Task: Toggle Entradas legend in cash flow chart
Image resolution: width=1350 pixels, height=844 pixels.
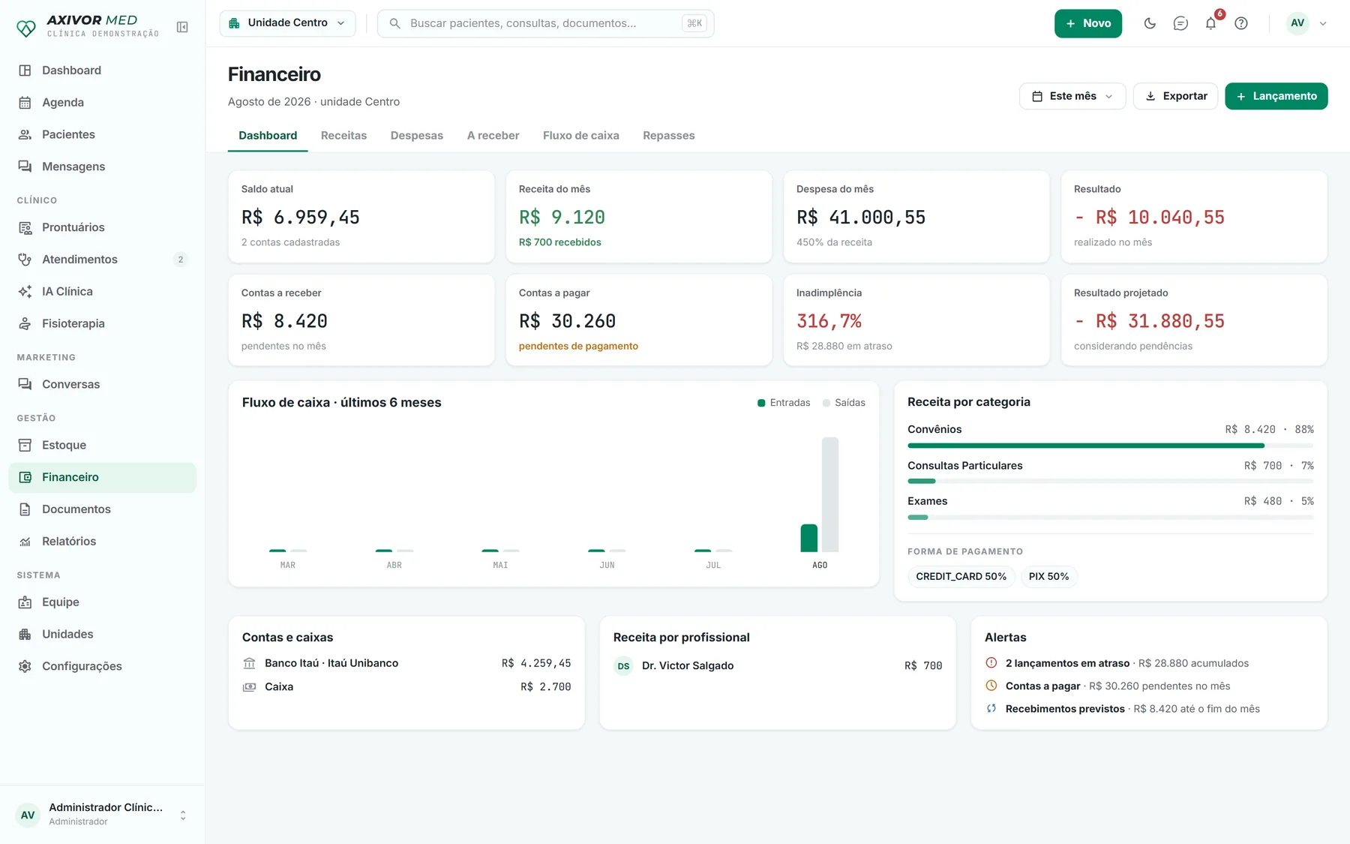Action: tap(784, 403)
